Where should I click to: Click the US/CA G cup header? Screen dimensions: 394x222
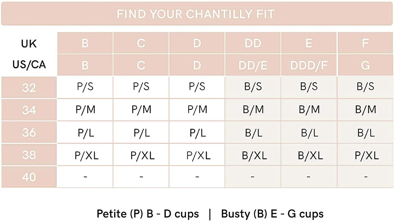pos(365,65)
